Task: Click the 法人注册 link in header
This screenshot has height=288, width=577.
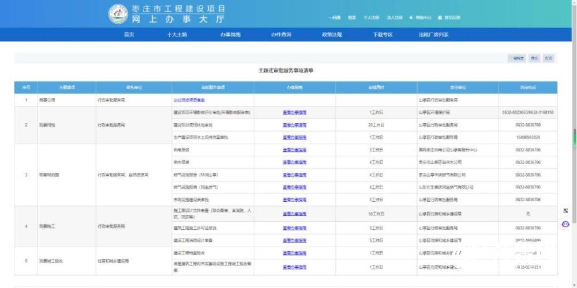Action: coord(395,17)
